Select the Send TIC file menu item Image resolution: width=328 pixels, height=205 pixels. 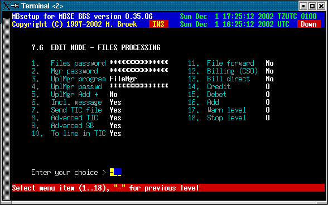pyautogui.click(x=76, y=110)
